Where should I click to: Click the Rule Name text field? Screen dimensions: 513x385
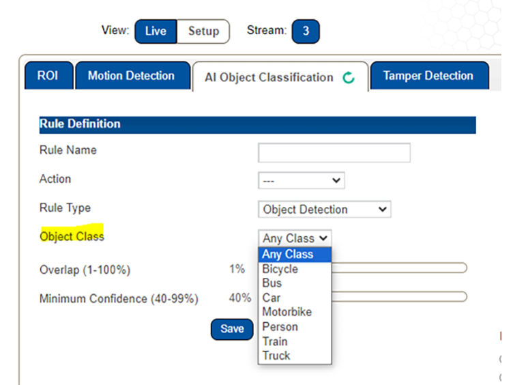tap(334, 152)
